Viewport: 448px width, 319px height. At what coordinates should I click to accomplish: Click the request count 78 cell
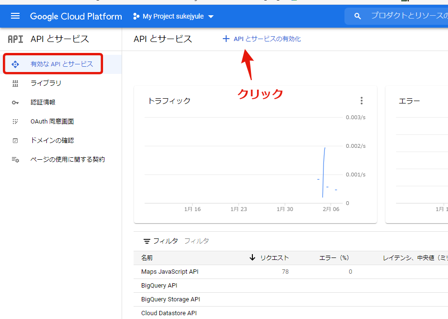pos(285,272)
